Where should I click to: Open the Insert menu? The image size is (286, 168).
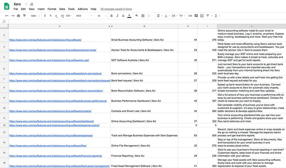pyautogui.click(x=41, y=9)
